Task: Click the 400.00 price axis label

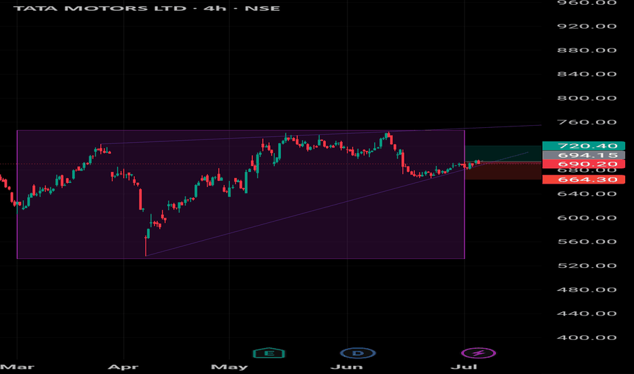Action: coord(586,337)
